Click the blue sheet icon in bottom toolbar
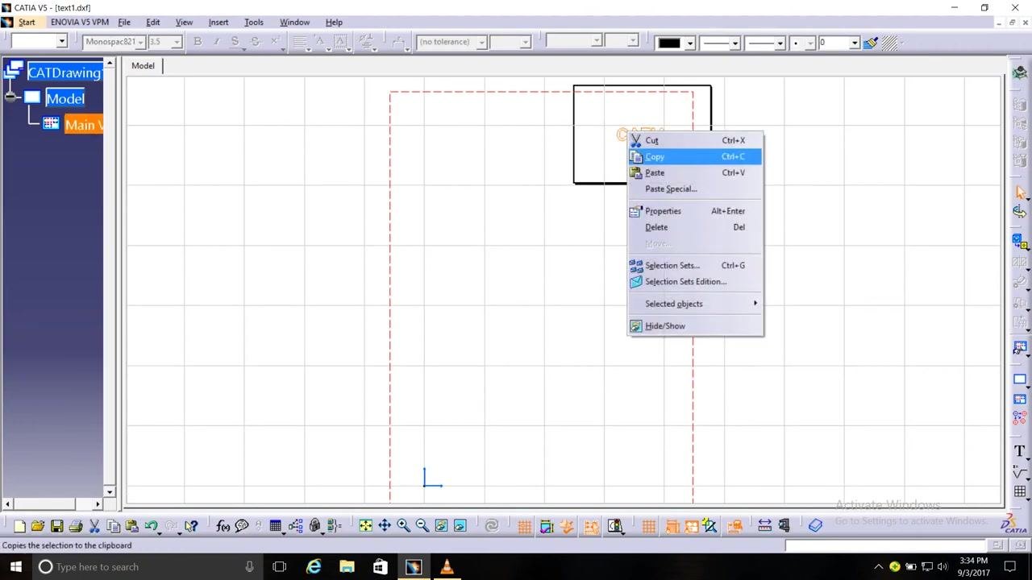Image resolution: width=1032 pixels, height=580 pixels. (815, 526)
